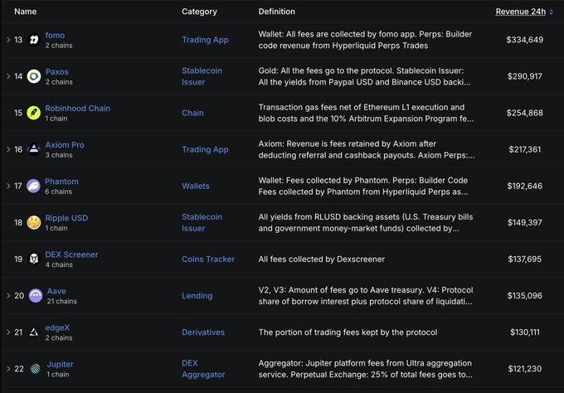Click the fomo definition text about Hyperliquid Perps

pos(365,40)
